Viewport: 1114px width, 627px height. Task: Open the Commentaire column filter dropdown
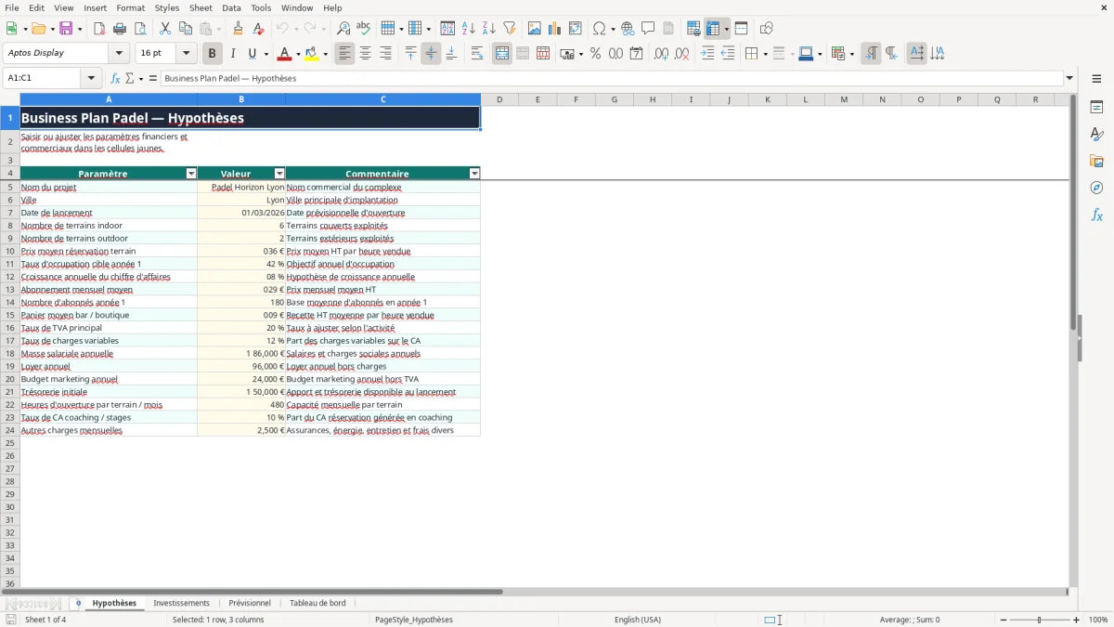coord(474,174)
